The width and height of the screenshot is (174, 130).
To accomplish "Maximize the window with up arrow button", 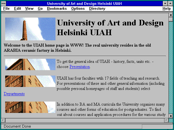I will (170, 4).
